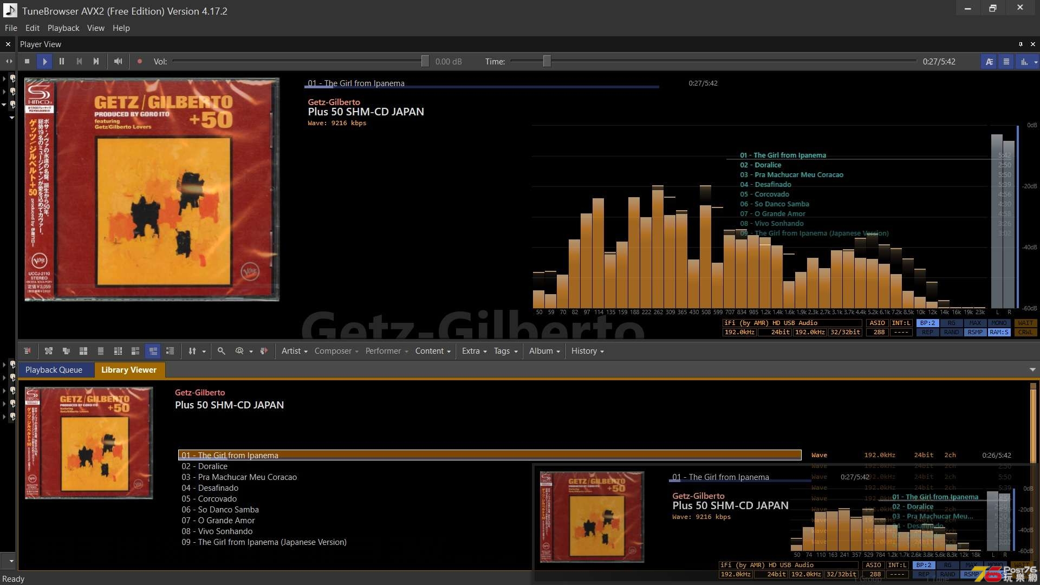Image resolution: width=1040 pixels, height=585 pixels.
Task: Click the highlighted album list view icon
Action: [x=153, y=351]
